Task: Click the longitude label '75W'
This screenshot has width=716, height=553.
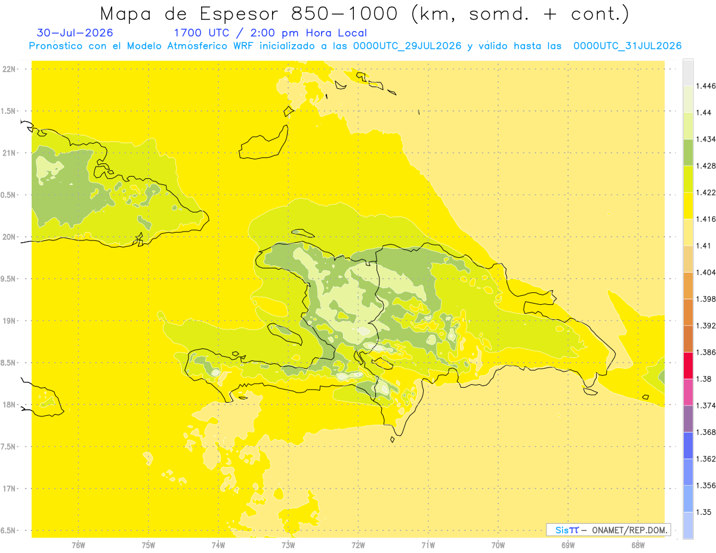Action: coord(149,545)
